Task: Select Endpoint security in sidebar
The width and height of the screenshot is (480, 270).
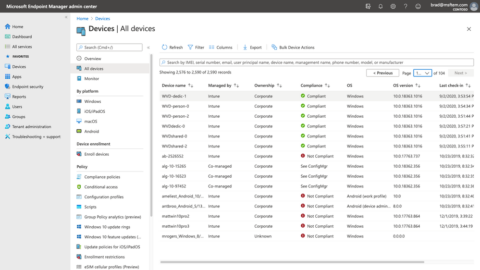Action: (27, 87)
